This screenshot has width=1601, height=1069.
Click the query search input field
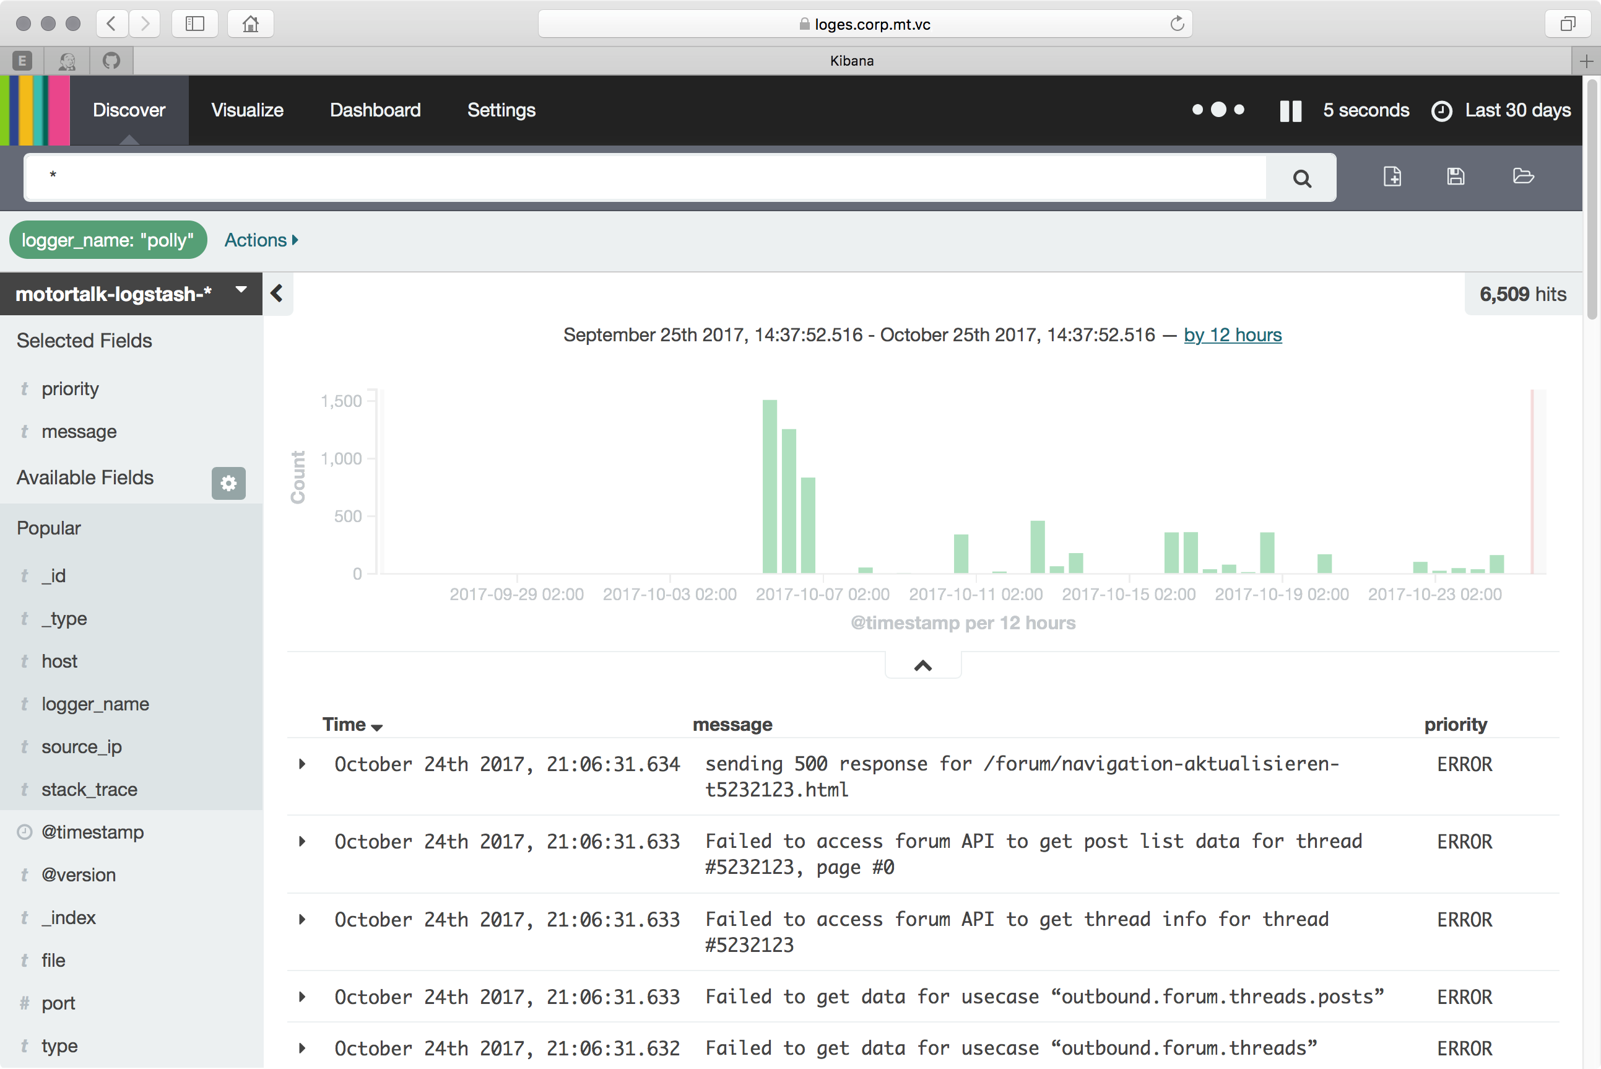tap(644, 177)
